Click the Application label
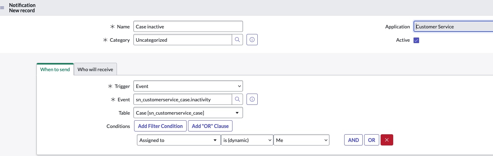493x156 pixels. point(397,27)
